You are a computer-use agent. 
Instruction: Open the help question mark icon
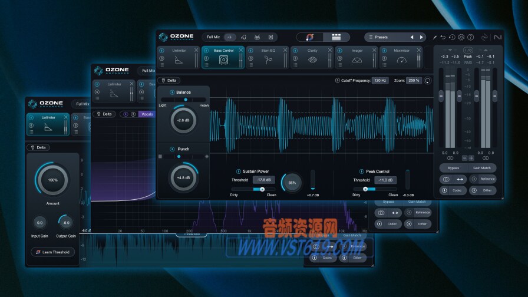coord(471,37)
